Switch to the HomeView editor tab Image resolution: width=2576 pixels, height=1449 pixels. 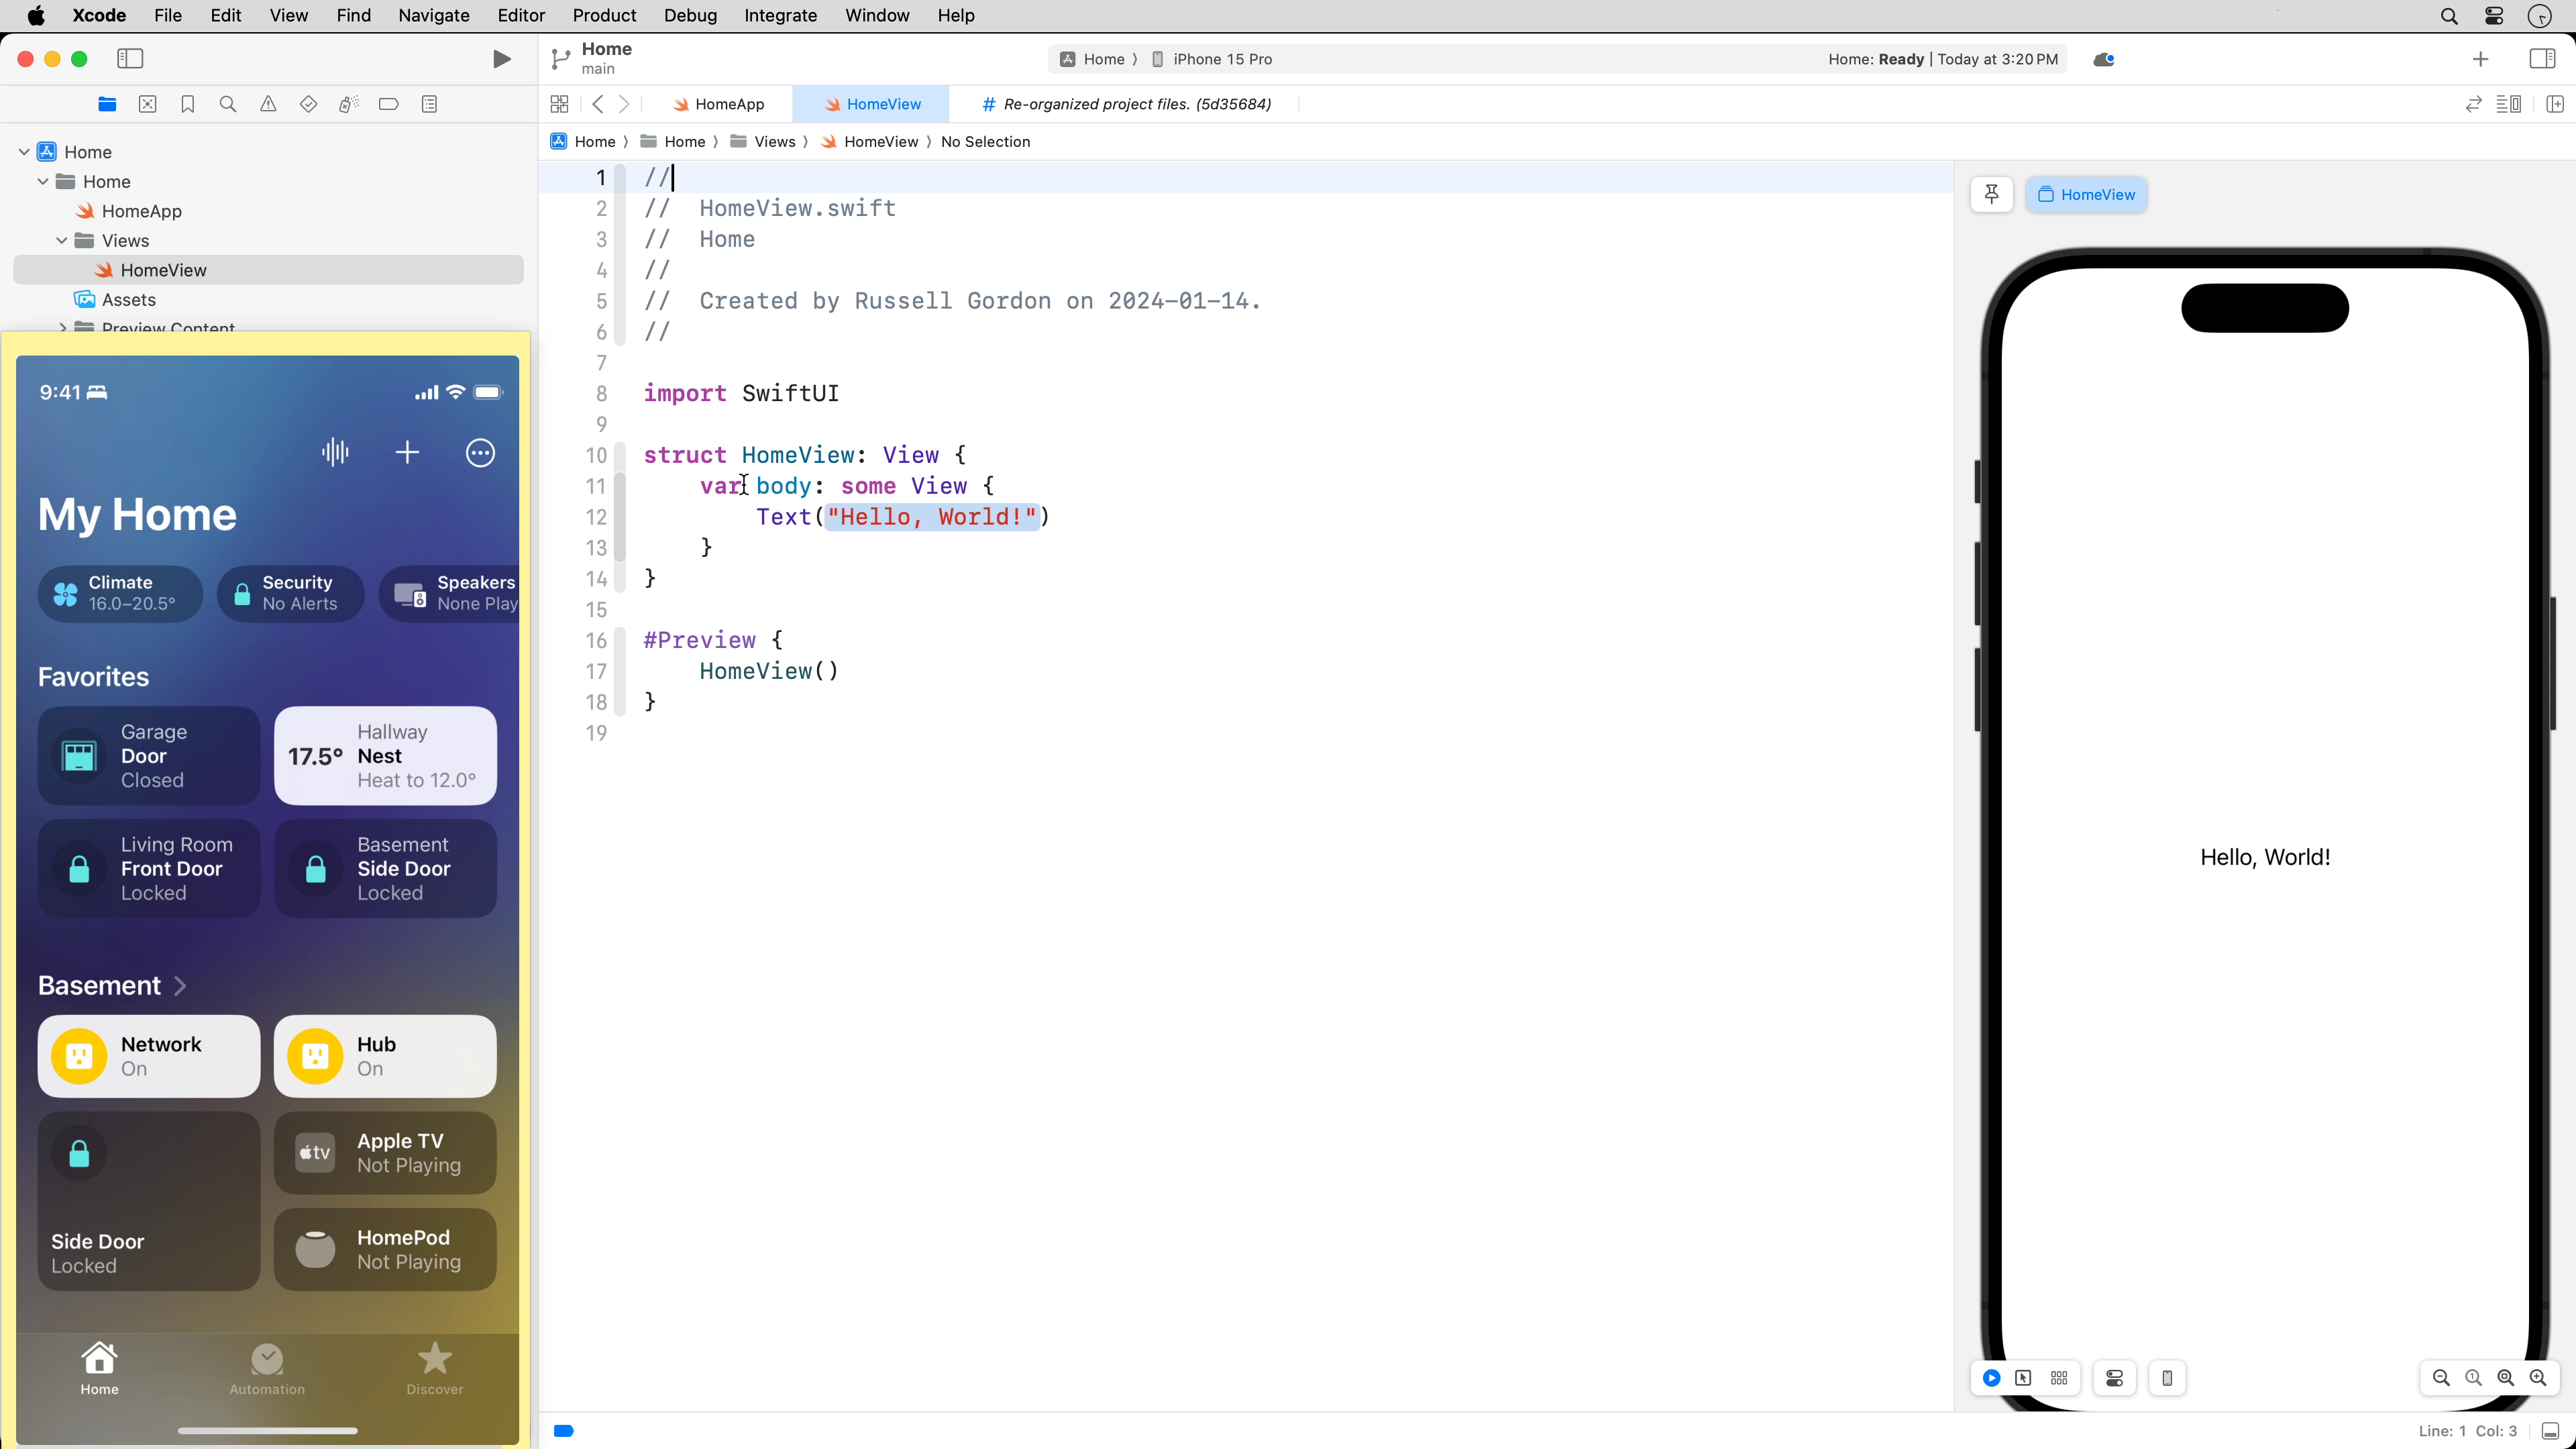pos(872,104)
